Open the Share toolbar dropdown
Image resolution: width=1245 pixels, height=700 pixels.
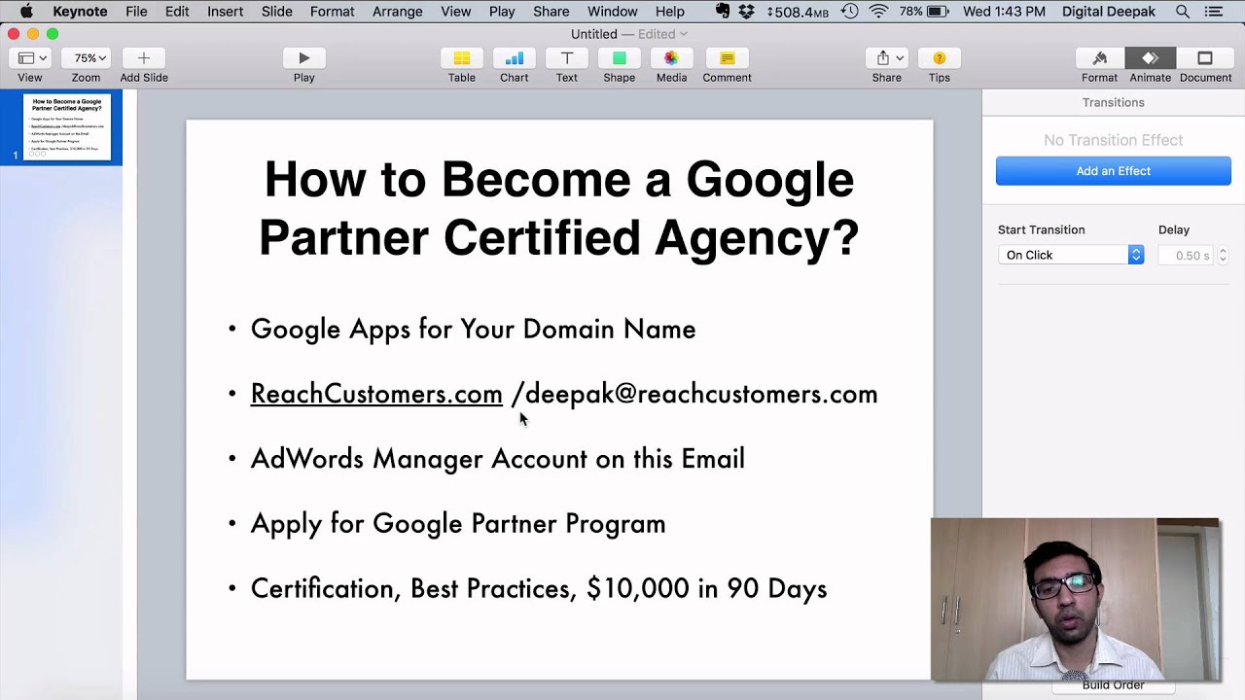coord(887,58)
